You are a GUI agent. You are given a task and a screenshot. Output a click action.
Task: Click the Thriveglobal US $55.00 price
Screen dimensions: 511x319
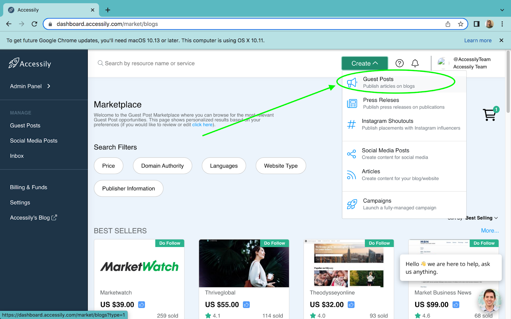(222, 305)
